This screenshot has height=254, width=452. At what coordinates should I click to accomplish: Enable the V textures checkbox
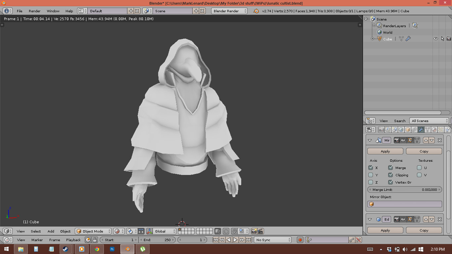[419, 175]
